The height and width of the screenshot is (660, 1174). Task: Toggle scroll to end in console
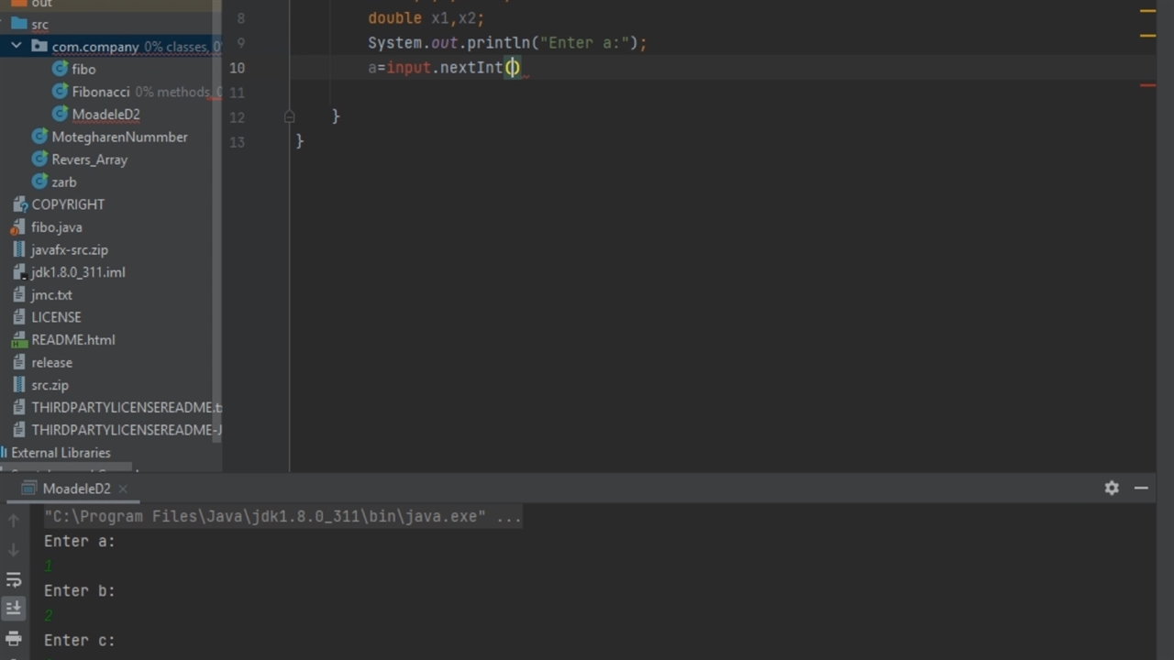[x=14, y=608]
